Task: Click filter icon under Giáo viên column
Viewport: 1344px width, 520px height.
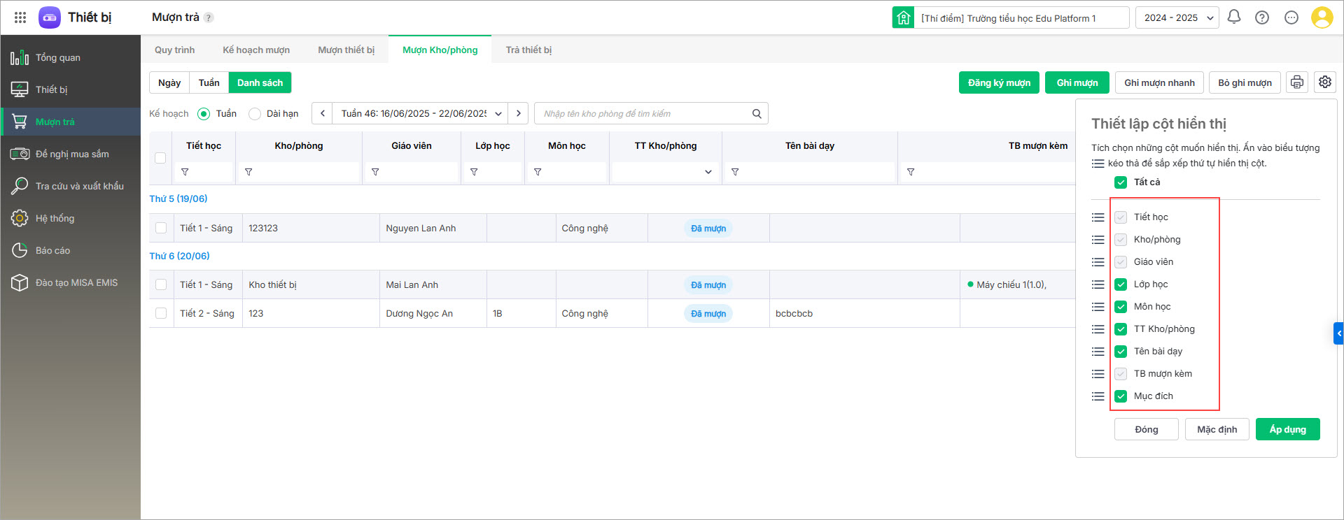Action: point(375,172)
